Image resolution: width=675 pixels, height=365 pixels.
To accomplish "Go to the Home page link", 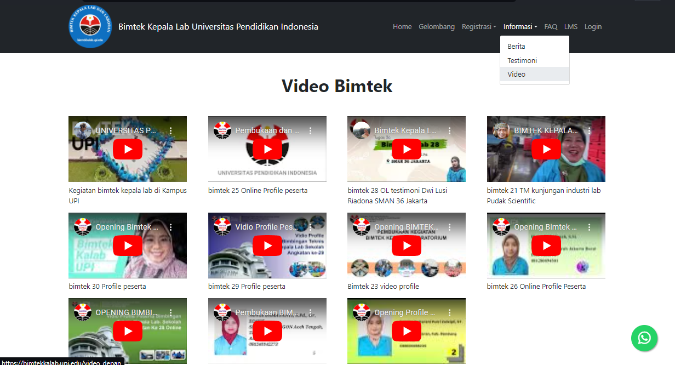I will [x=402, y=27].
